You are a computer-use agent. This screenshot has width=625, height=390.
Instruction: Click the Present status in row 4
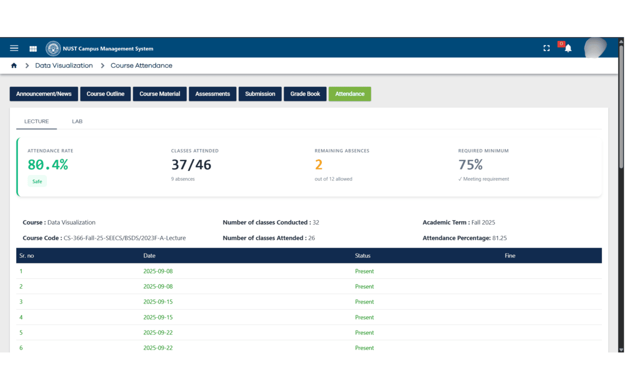tap(364, 317)
